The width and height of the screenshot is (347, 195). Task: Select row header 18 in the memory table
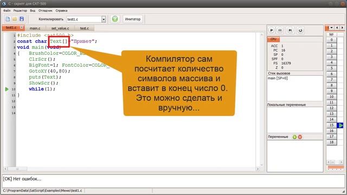click(331, 142)
